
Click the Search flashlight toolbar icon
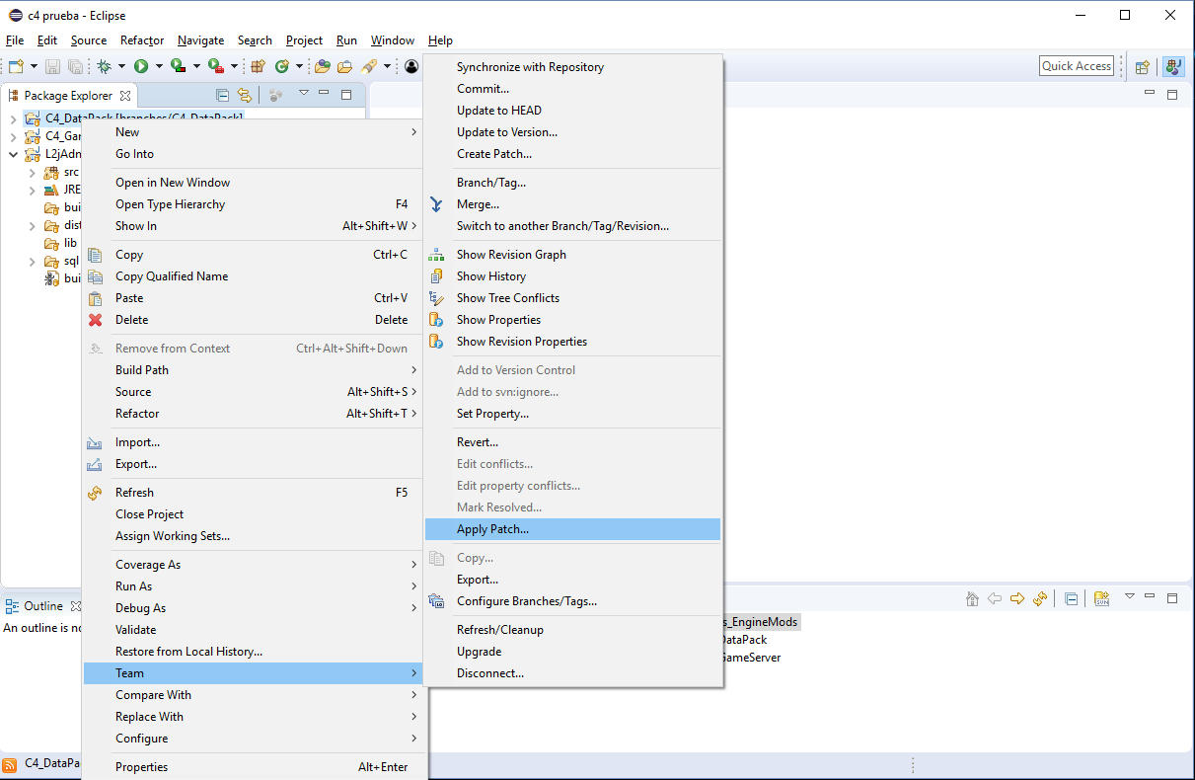pos(369,66)
